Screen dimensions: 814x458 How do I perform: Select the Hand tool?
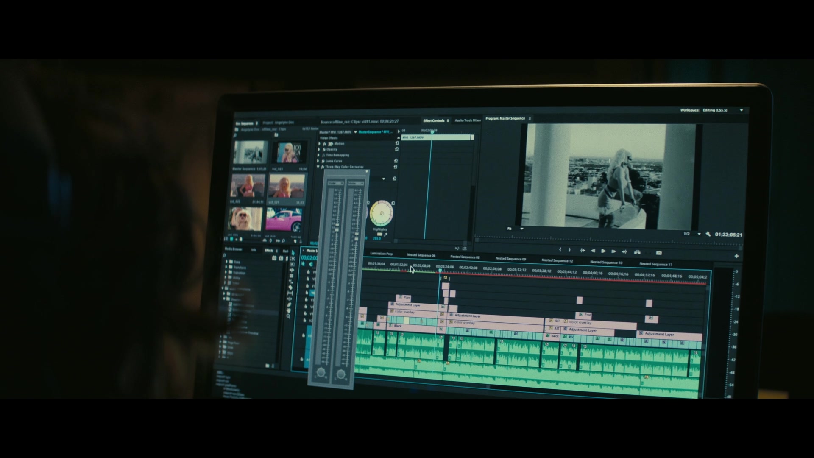coord(290,310)
